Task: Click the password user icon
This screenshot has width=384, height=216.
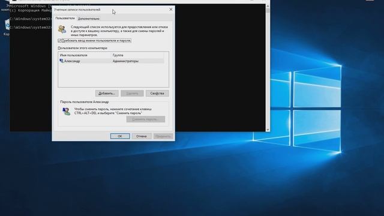Action: point(66,112)
